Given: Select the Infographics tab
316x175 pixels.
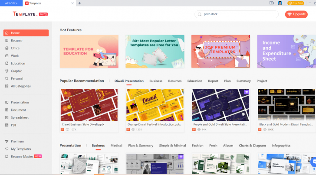Looking at the screenshot, I should point(281,146).
